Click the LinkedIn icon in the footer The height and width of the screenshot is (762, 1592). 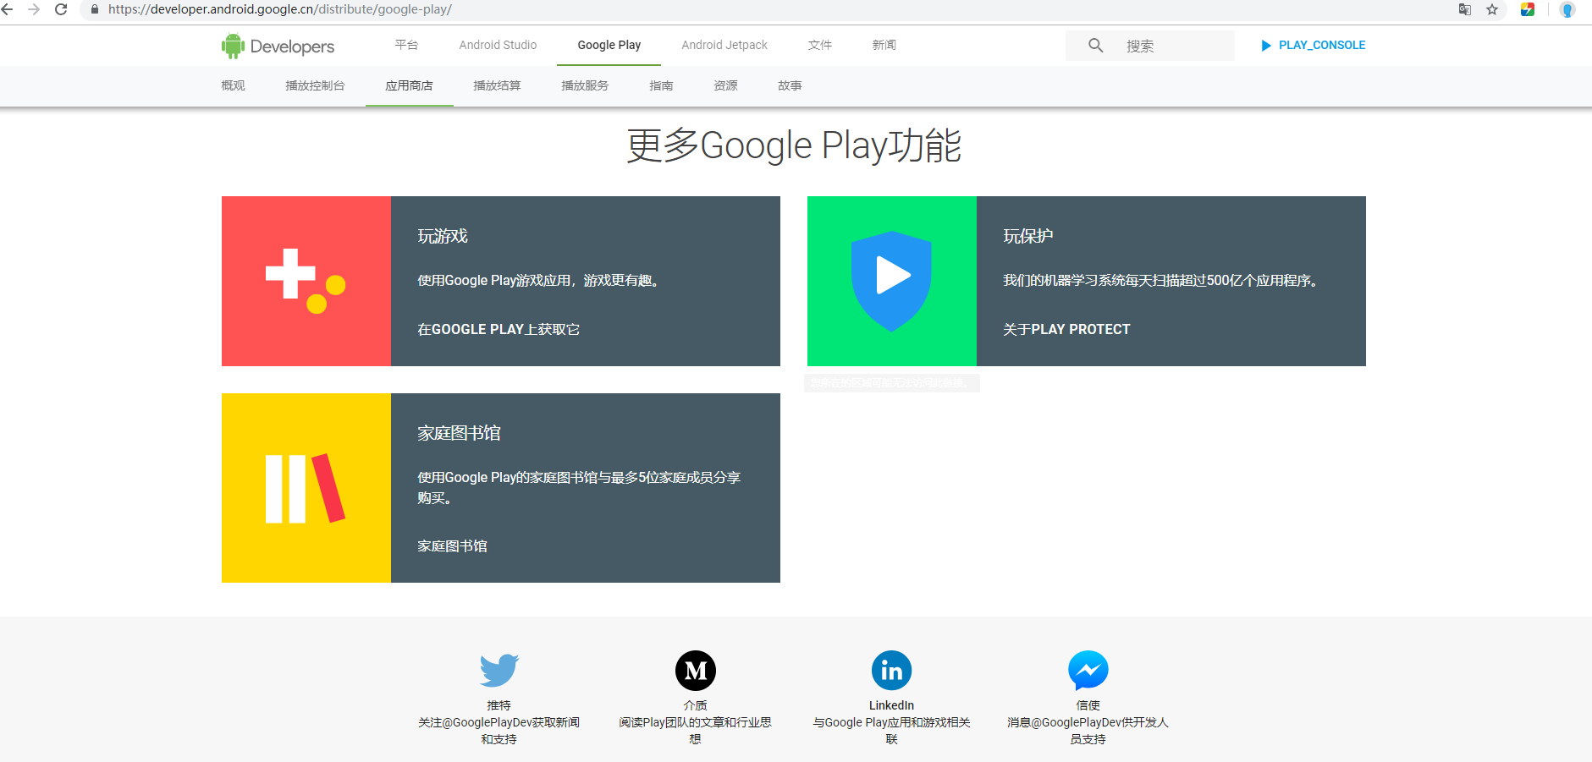tap(891, 669)
